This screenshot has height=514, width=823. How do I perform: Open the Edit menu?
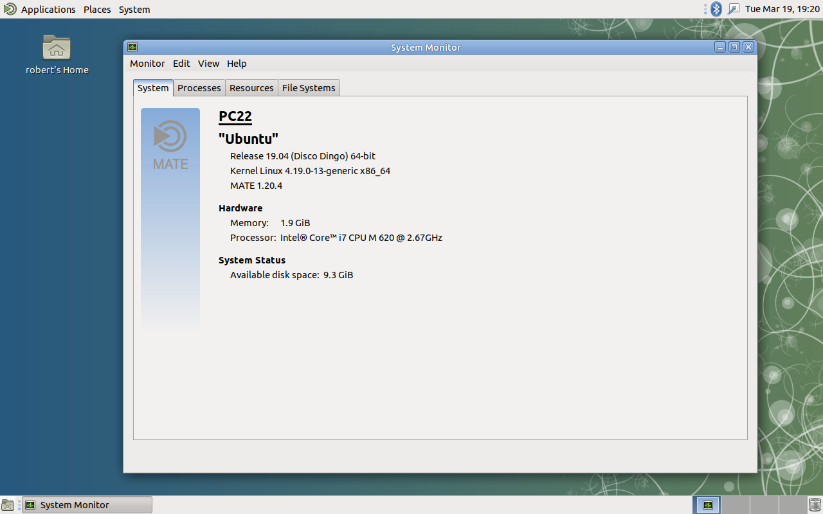click(181, 64)
